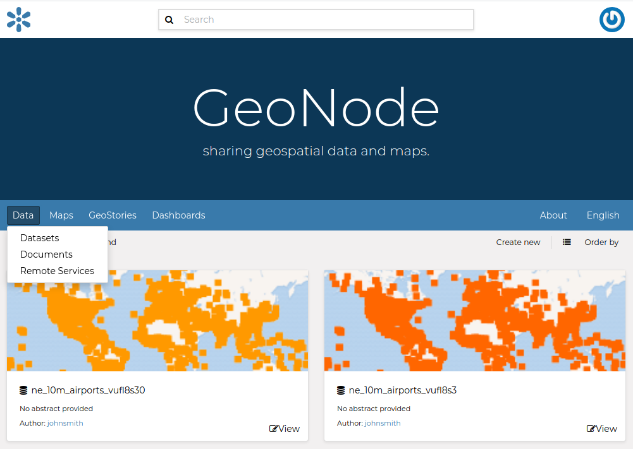Select Documents from Data menu
Viewport: 633px width, 449px height.
[46, 254]
